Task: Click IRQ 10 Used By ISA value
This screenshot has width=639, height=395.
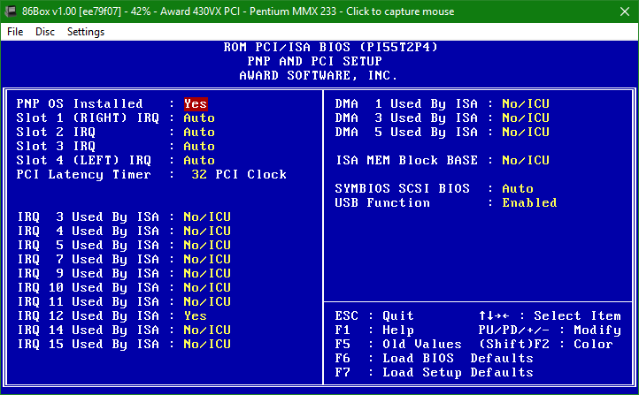Action: [x=207, y=287]
